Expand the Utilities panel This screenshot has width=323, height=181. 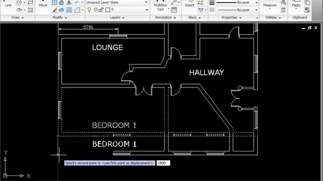click(x=273, y=18)
